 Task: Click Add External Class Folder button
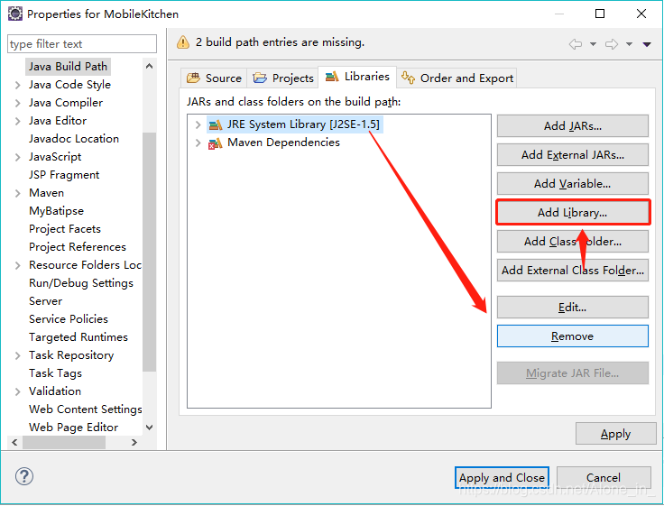[x=573, y=270]
